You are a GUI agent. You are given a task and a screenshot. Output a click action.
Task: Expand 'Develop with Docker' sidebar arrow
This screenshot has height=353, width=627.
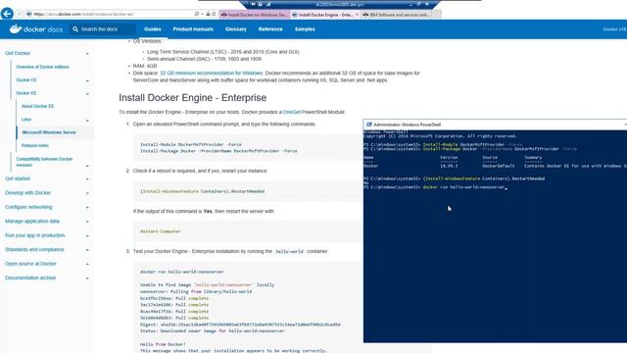tap(87, 193)
